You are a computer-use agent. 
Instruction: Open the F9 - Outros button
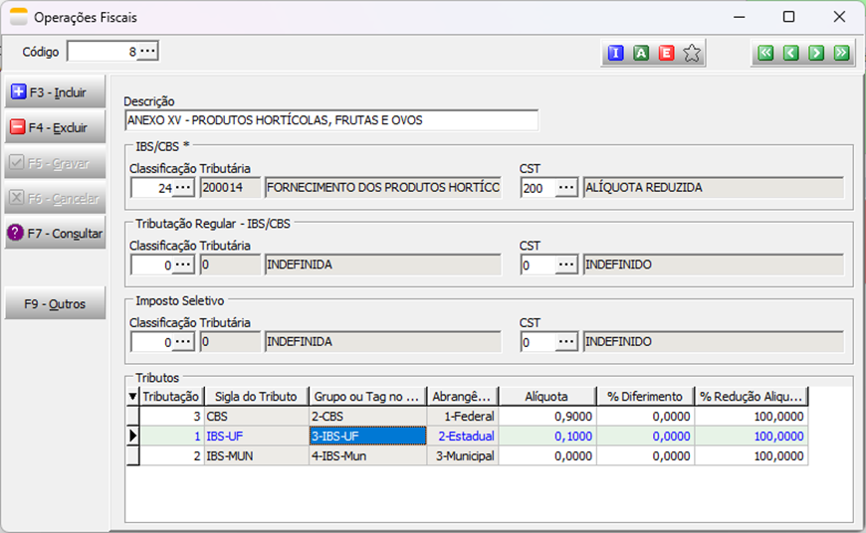click(56, 304)
